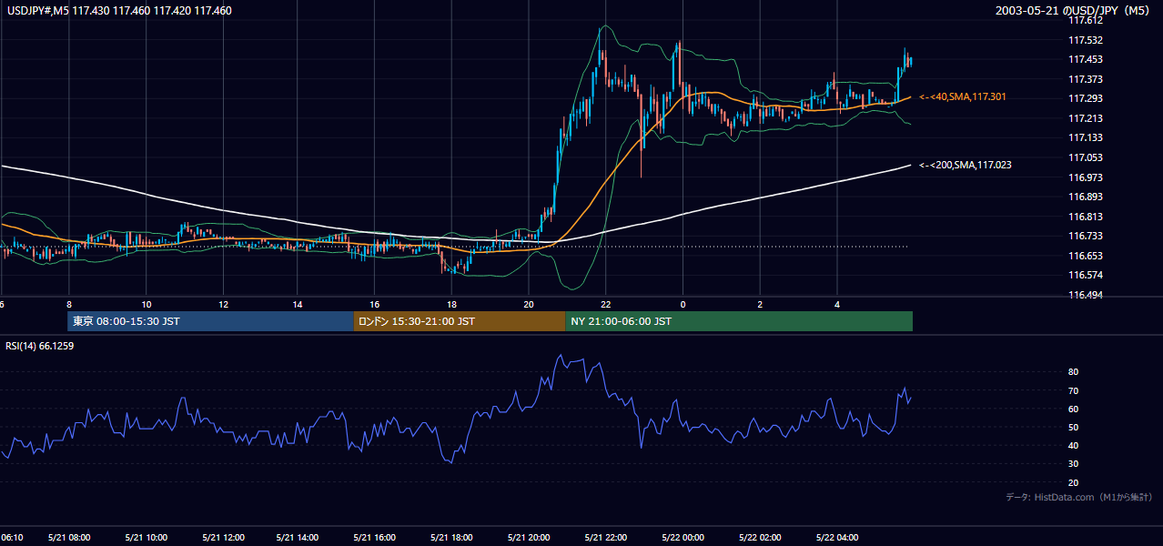Click the 116.893 price axis label

pos(1086,197)
